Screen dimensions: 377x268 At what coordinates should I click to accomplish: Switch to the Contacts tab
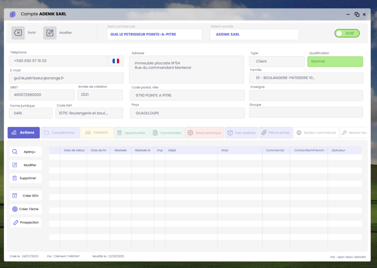[x=97, y=133]
